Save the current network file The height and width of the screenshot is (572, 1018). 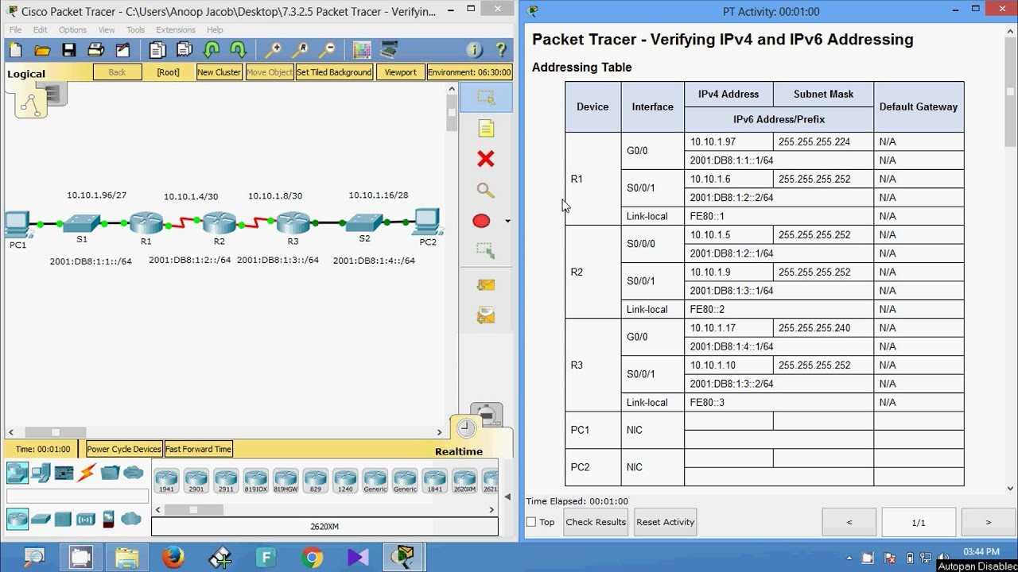[x=69, y=50]
